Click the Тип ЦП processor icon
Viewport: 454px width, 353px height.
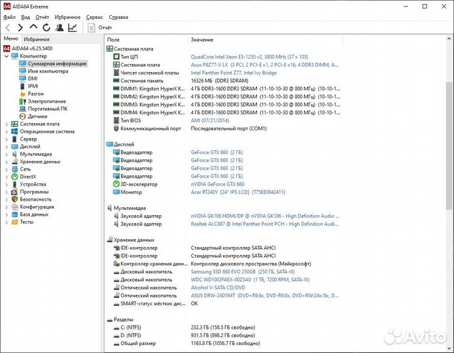116,57
